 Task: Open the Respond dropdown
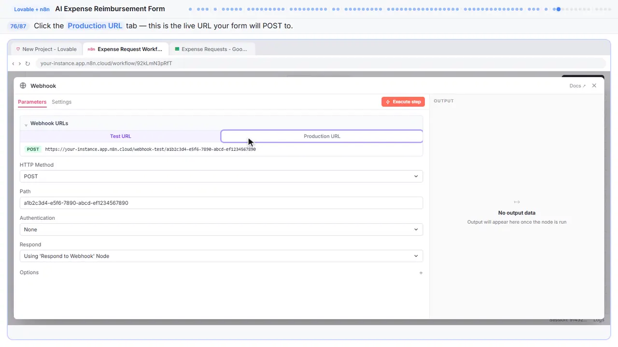221,256
